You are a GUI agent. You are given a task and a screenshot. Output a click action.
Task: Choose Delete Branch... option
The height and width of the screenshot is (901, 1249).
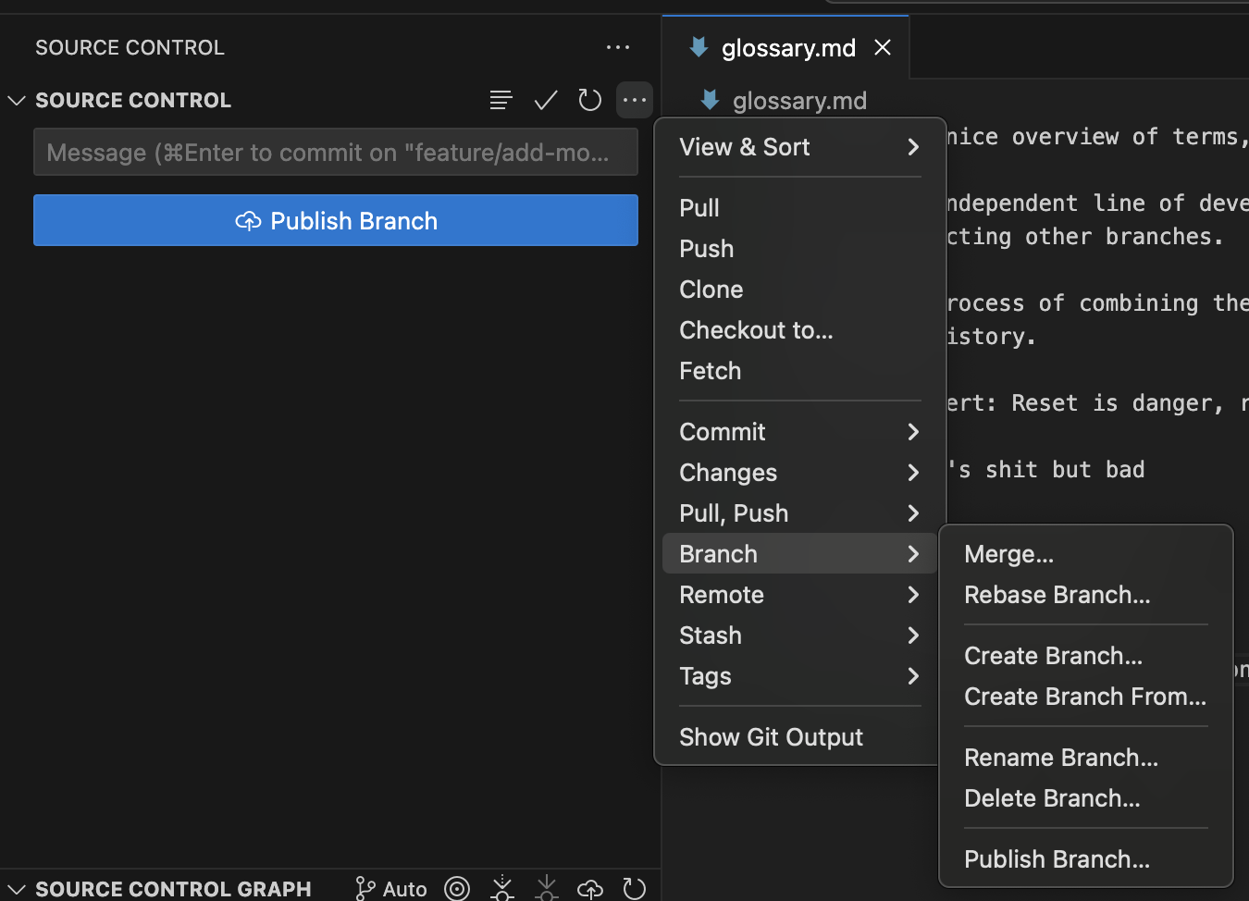point(1086,798)
